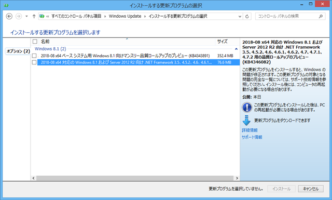Toggle the select-all checkbox in the header
The height and width of the screenshot is (200, 332).
point(35,42)
